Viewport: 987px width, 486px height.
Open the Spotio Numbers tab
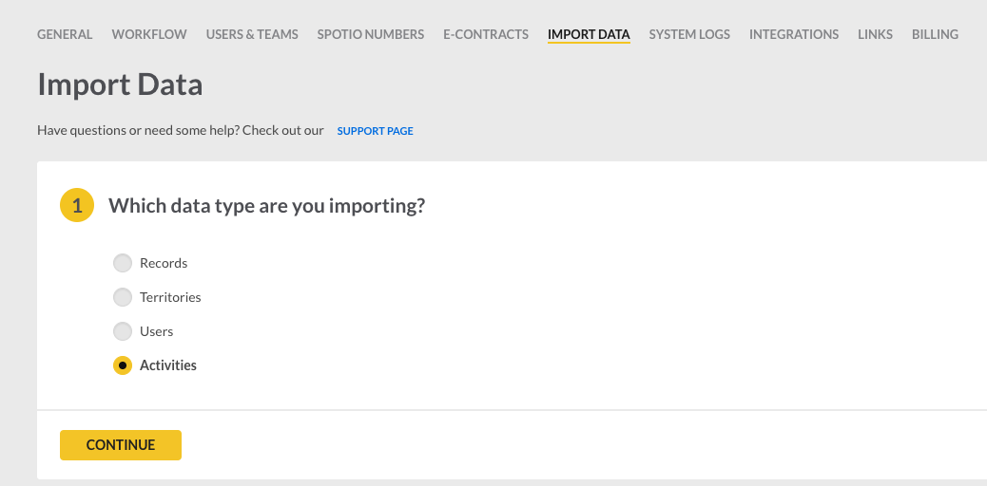(370, 34)
